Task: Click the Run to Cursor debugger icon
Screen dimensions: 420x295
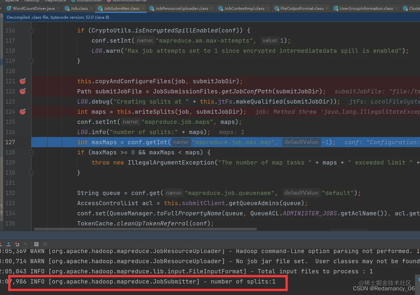Action: coord(26,245)
